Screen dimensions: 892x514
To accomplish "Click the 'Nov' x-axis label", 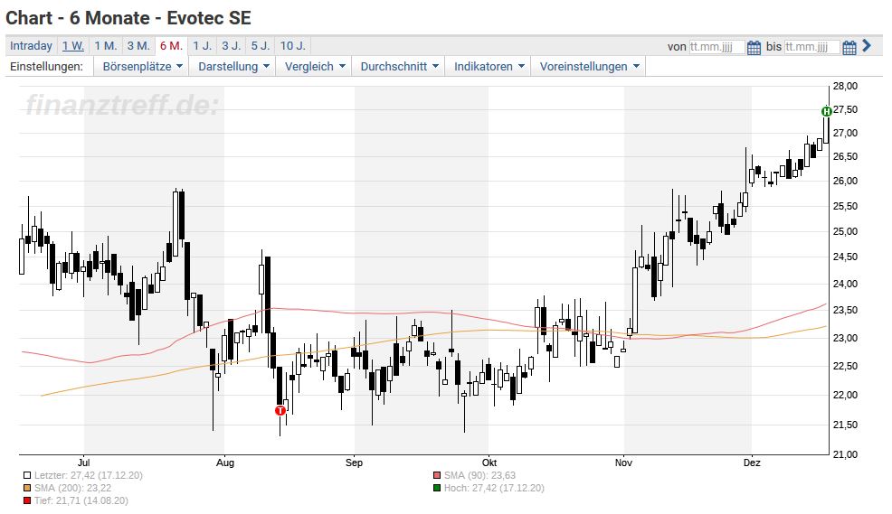I will pyautogui.click(x=623, y=463).
